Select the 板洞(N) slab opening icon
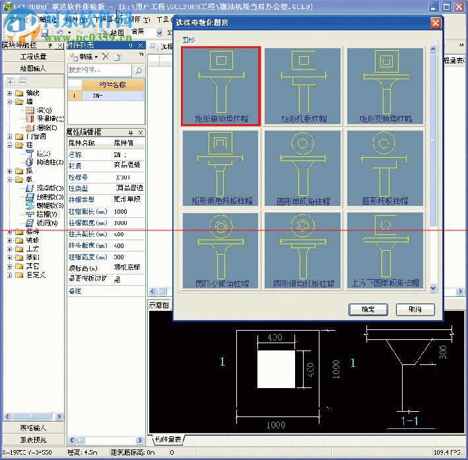The height and width of the screenshot is (460, 468). (x=30, y=222)
